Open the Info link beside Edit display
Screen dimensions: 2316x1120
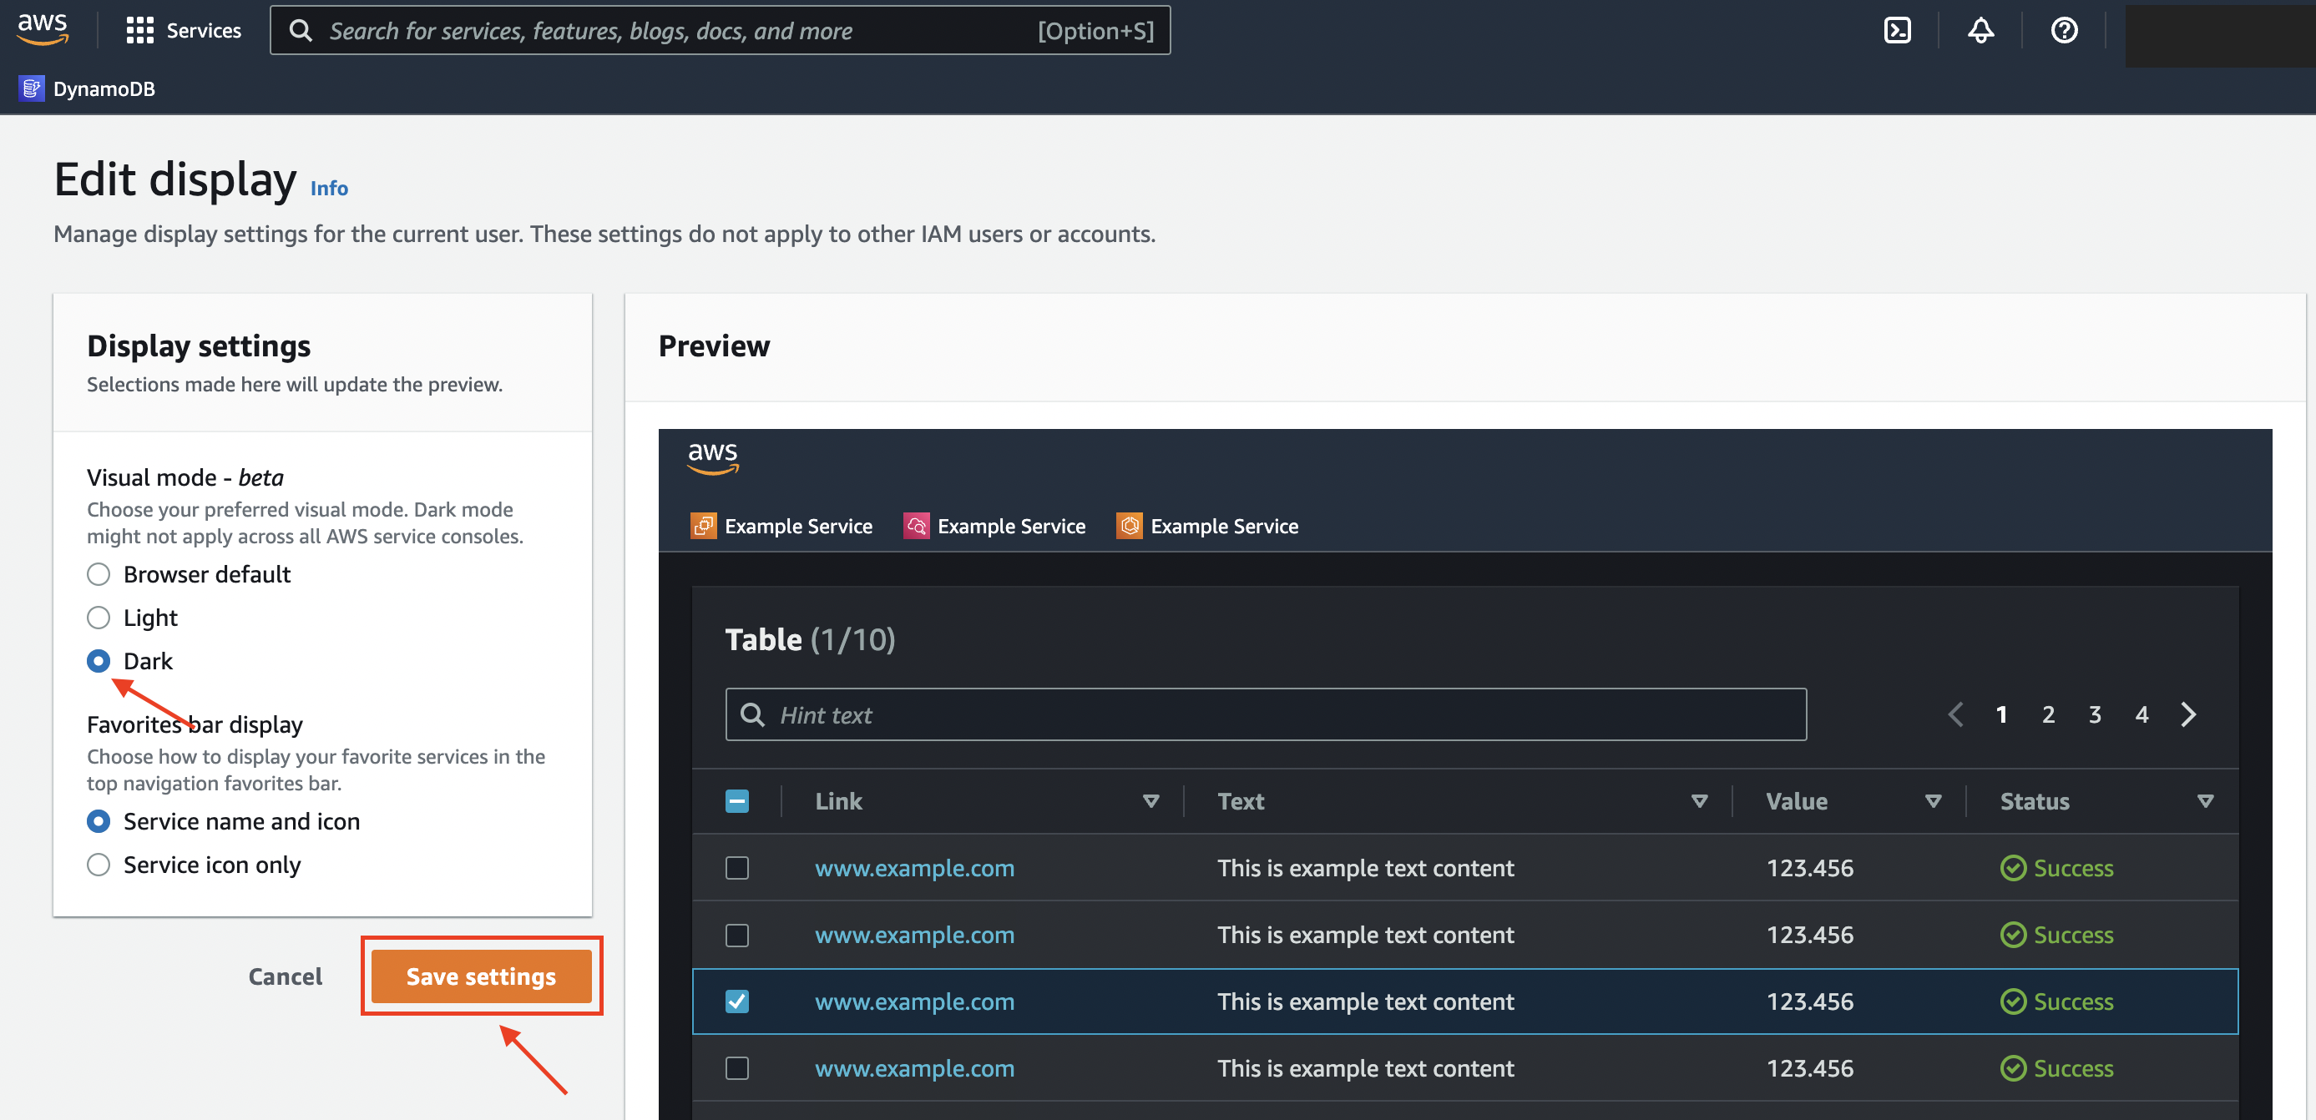329,189
